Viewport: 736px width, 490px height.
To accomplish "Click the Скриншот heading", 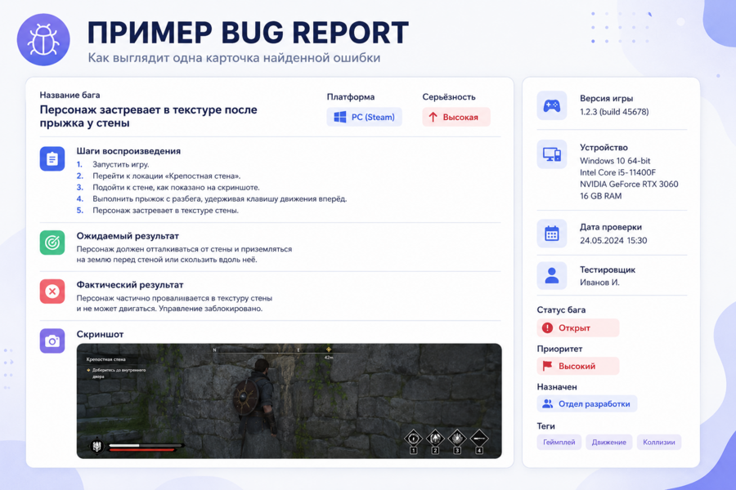I will click(100, 334).
